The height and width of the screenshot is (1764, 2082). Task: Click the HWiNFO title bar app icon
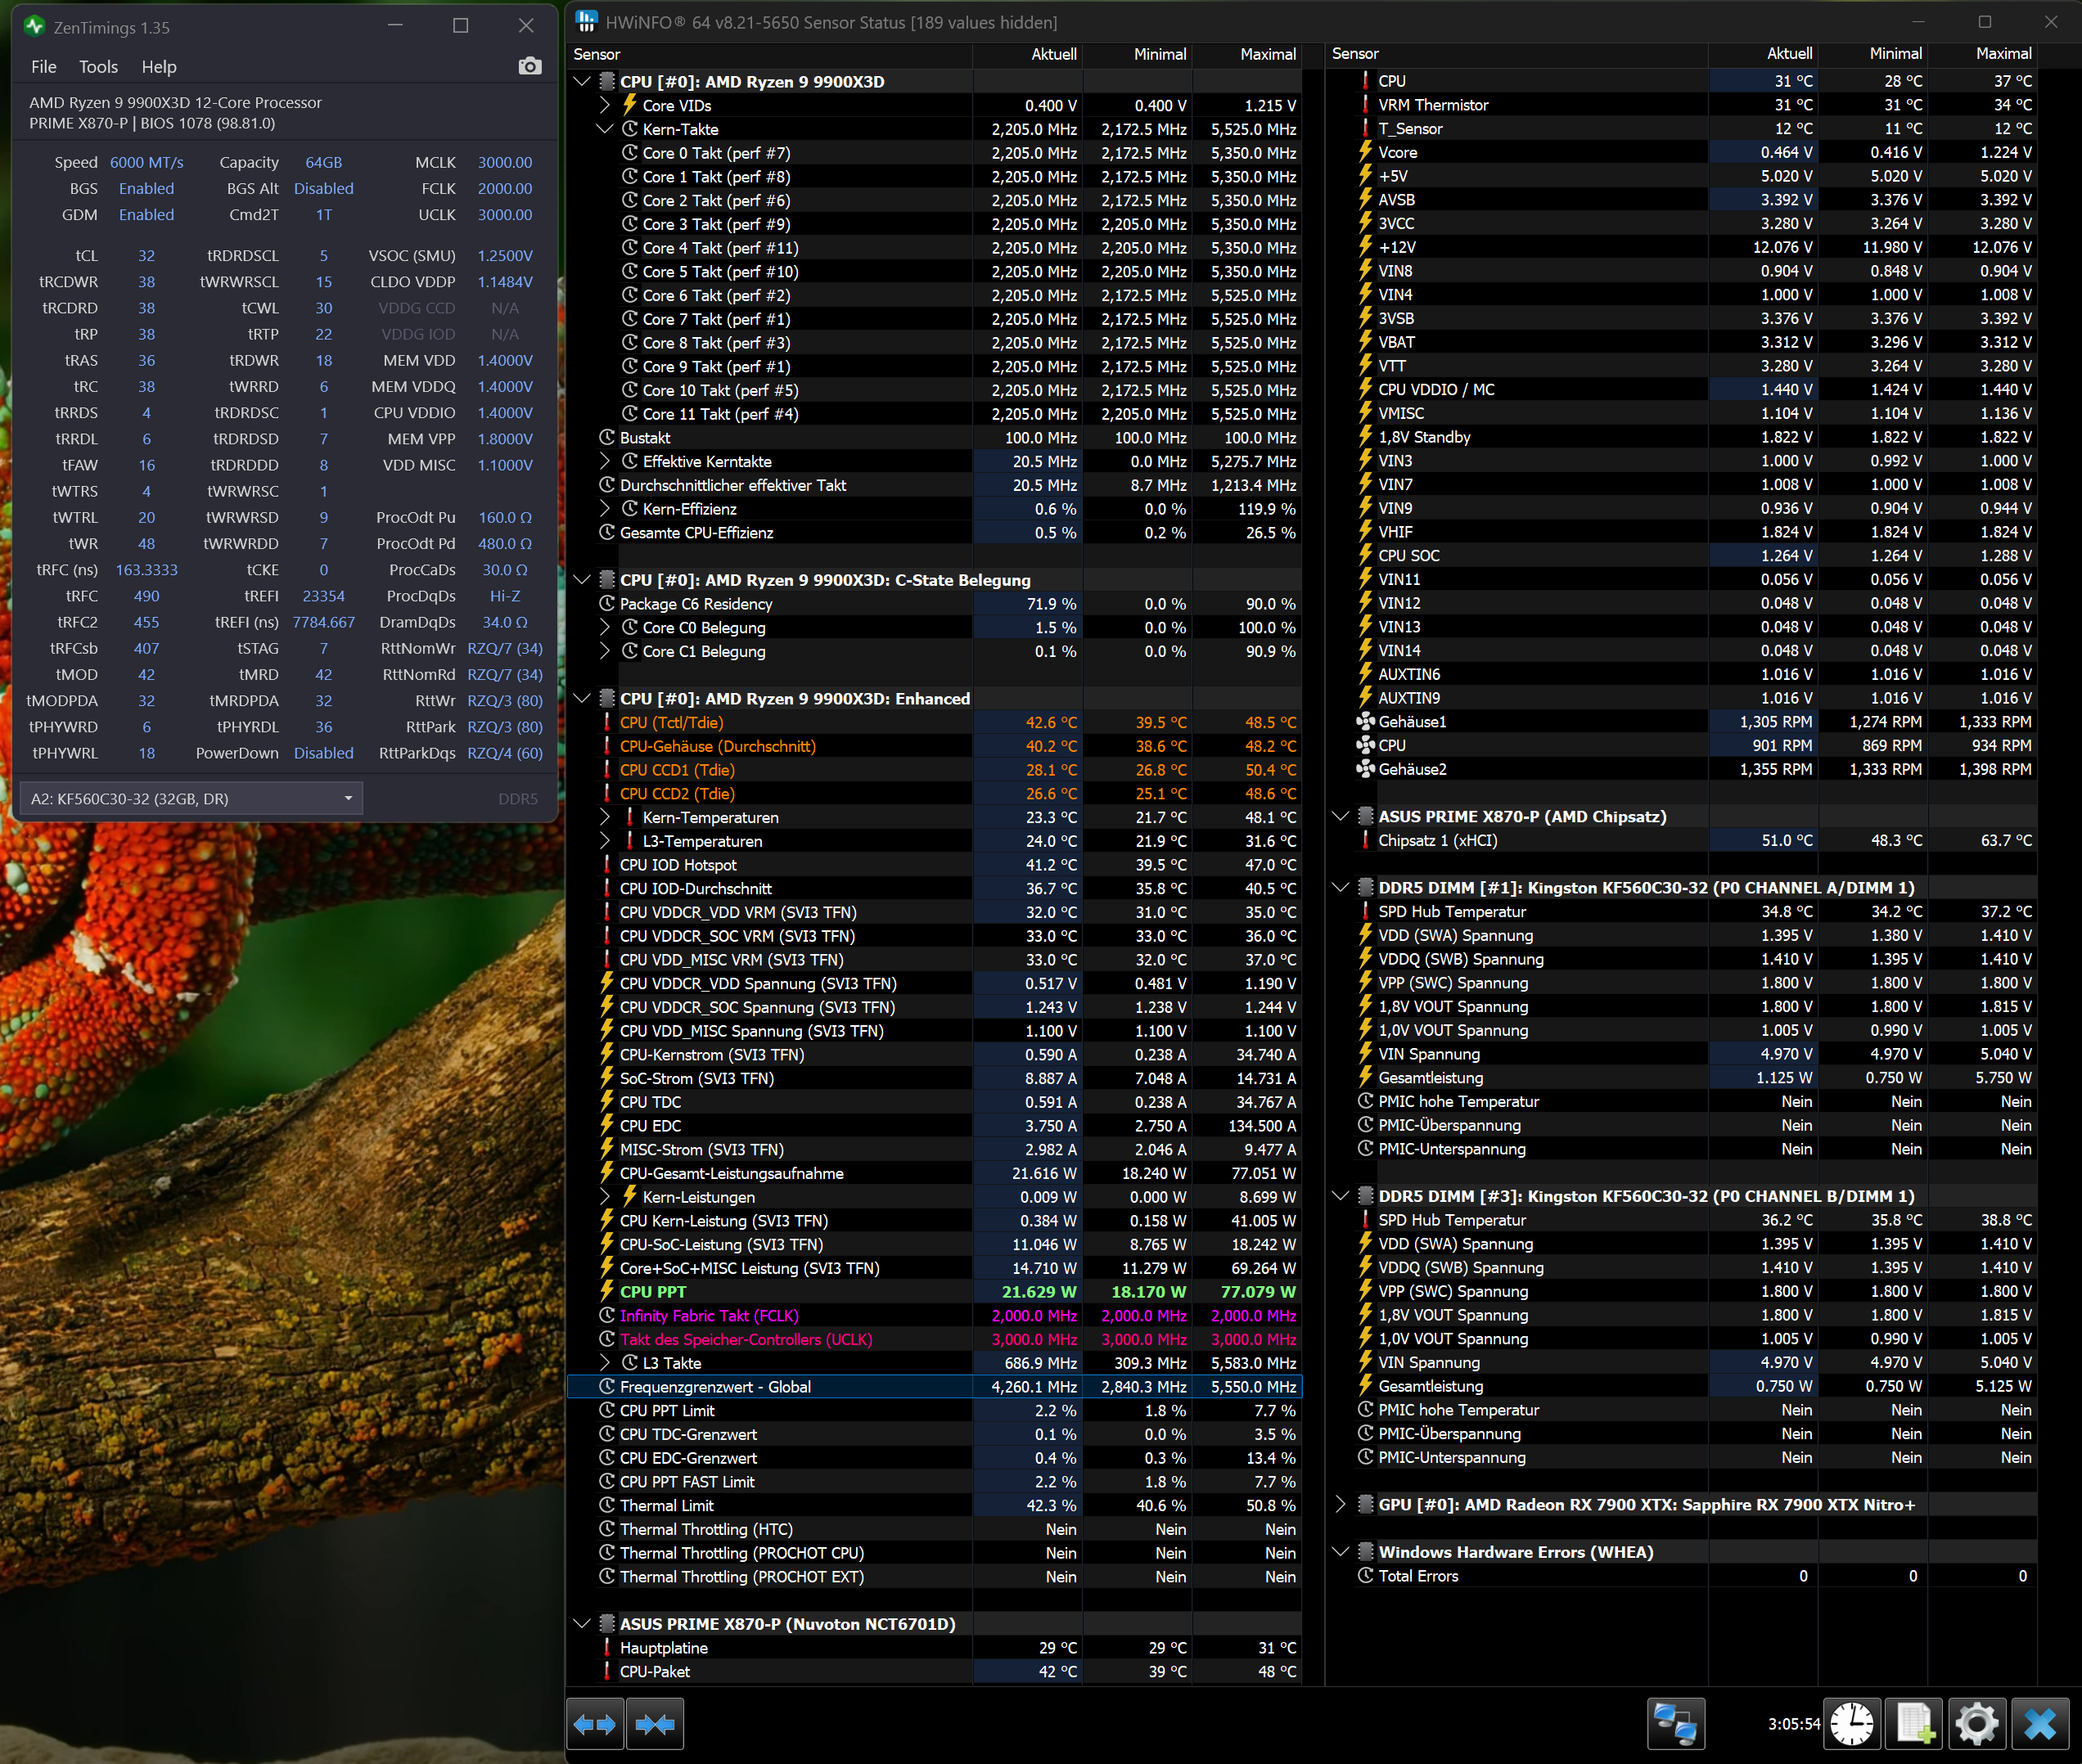click(x=587, y=22)
